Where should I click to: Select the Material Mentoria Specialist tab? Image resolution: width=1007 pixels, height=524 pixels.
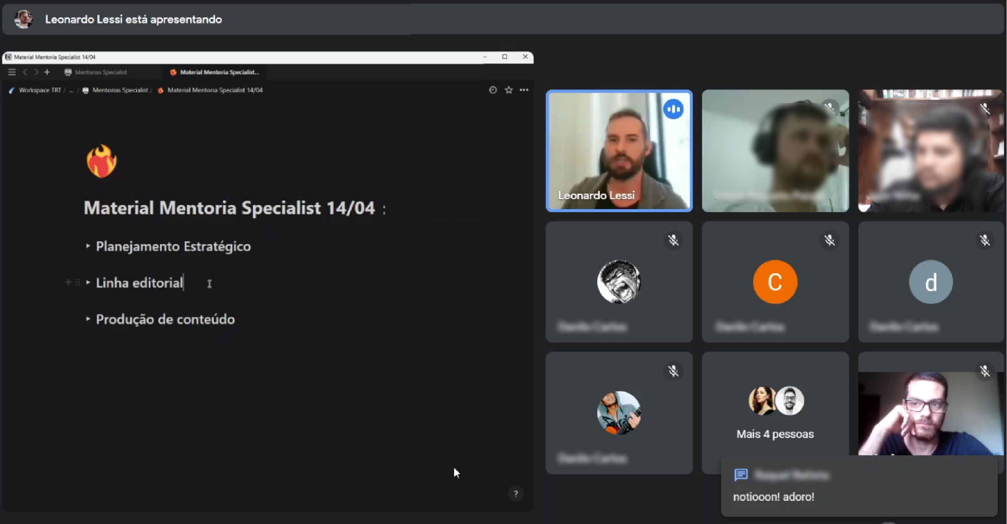coord(219,72)
